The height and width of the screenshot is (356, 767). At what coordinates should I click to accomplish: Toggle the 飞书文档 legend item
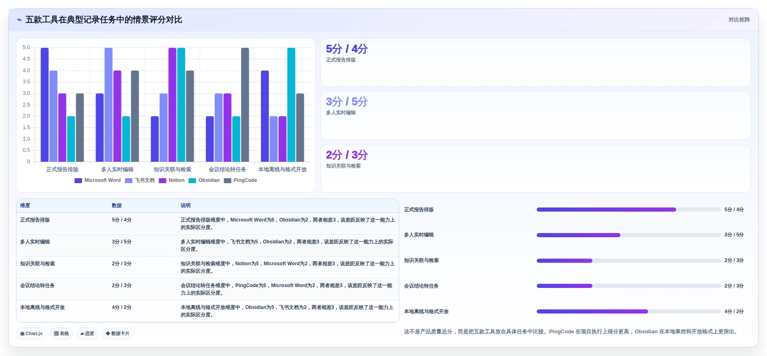[140, 180]
